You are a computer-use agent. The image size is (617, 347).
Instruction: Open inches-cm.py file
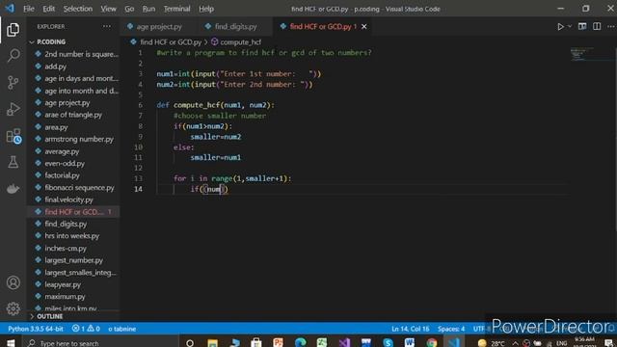pyautogui.click(x=66, y=249)
